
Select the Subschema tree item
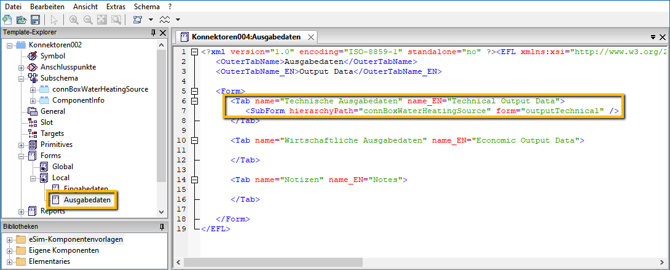(x=59, y=78)
